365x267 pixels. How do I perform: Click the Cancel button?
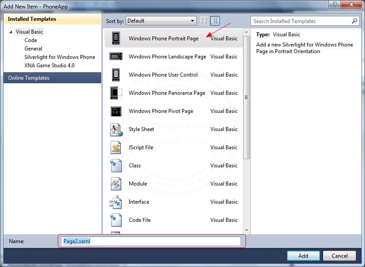coord(339,255)
